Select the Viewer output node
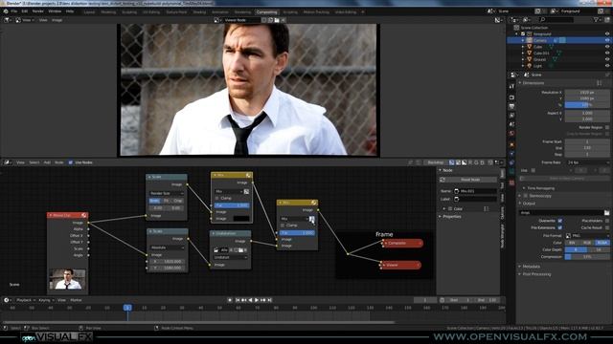The height and width of the screenshot is (344, 613). pos(400,265)
